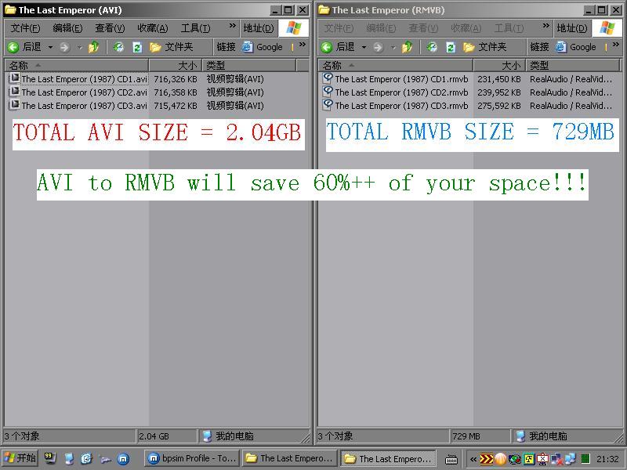This screenshot has width=627, height=470.
Task: Open 工具(T) menu in RMVB window
Action: point(509,28)
